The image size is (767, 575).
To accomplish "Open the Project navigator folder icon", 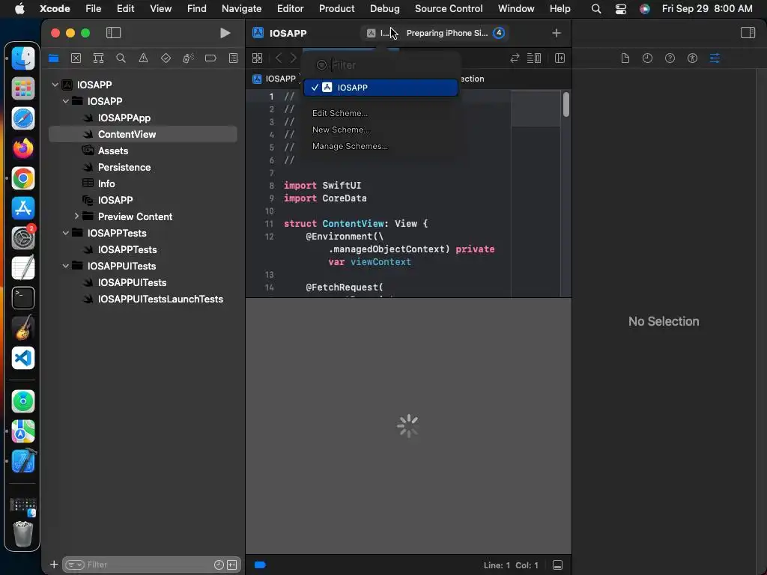I will tap(54, 58).
